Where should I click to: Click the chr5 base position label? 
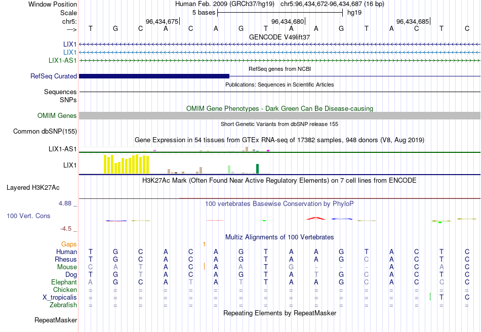(x=70, y=21)
